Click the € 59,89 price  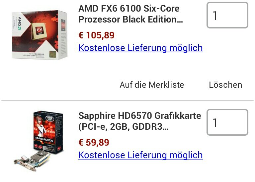(x=94, y=143)
